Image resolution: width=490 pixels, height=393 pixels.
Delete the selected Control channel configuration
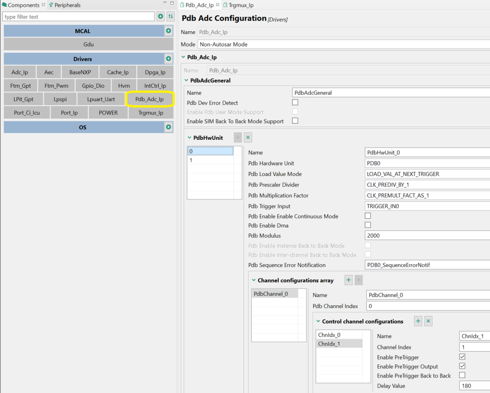pyautogui.click(x=428, y=321)
